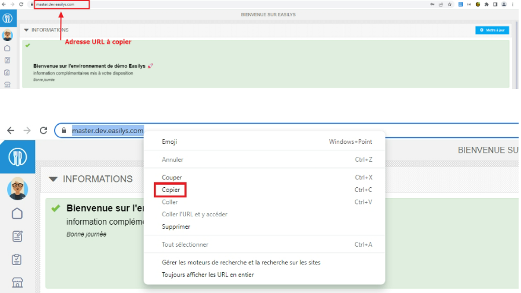Reload the page in the enlarged browser
Viewport: 521px width, 293px height.
pyautogui.click(x=43, y=130)
